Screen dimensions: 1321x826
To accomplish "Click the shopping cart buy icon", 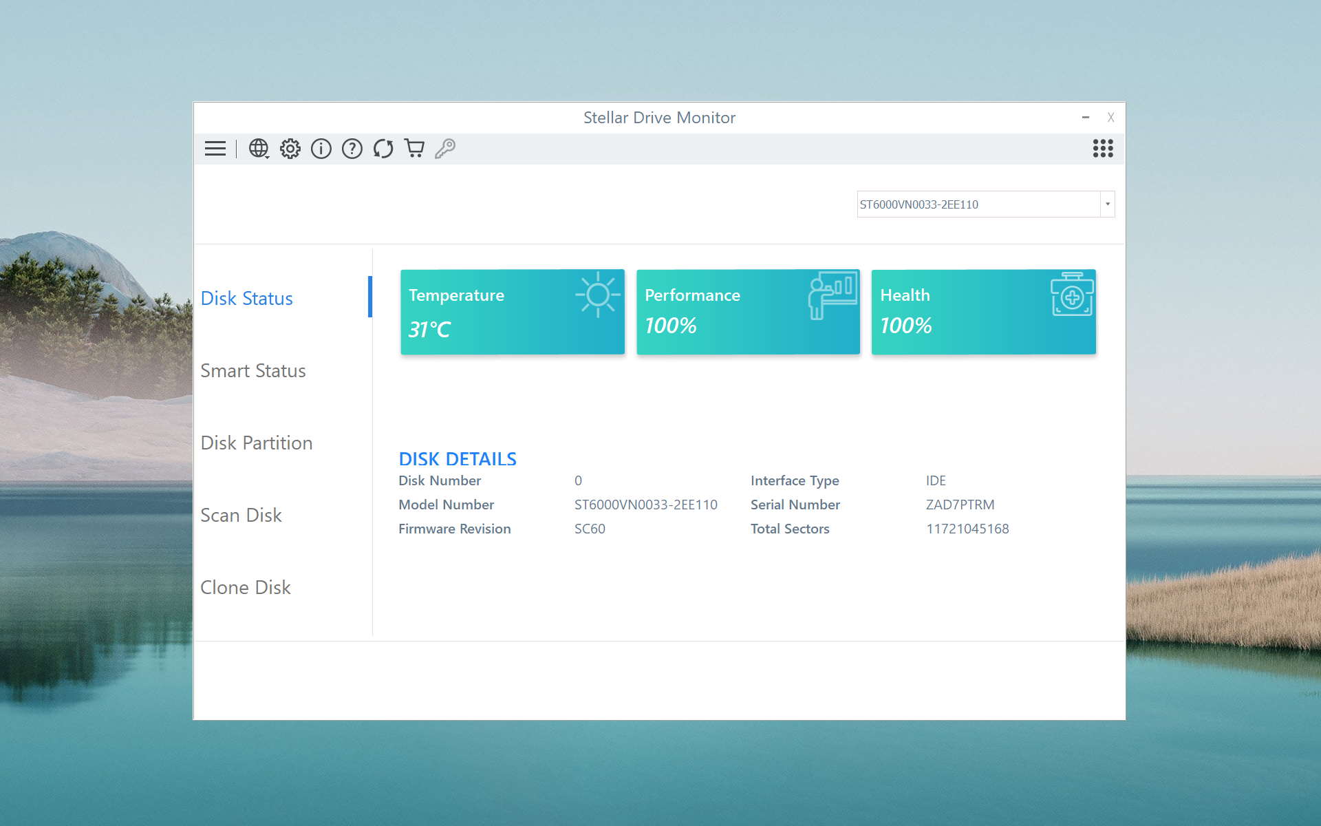I will [x=414, y=149].
